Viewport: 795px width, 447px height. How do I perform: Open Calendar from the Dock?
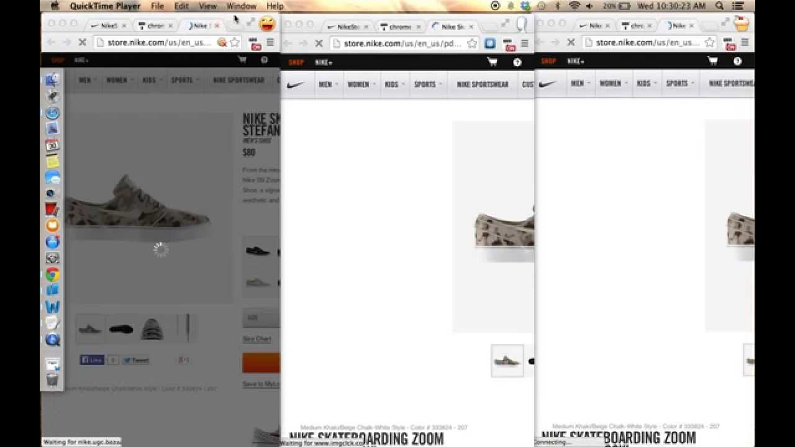pos(52,145)
